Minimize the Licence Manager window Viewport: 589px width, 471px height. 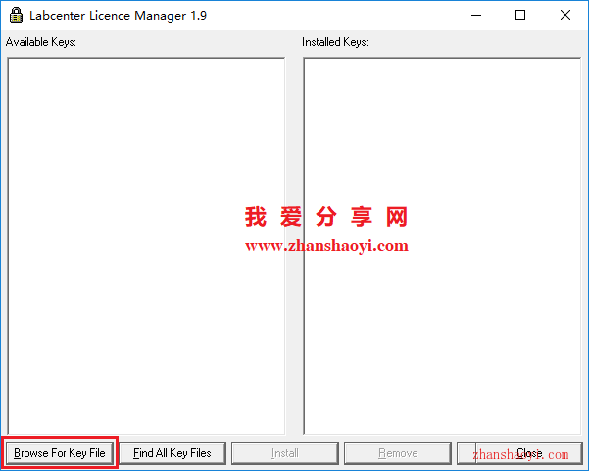[476, 15]
